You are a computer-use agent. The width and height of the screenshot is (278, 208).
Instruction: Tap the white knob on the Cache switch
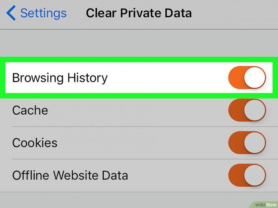[x=255, y=110]
